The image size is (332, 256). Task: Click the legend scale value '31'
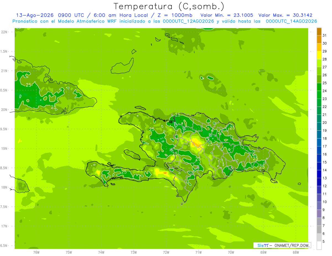pyautogui.click(x=325, y=35)
